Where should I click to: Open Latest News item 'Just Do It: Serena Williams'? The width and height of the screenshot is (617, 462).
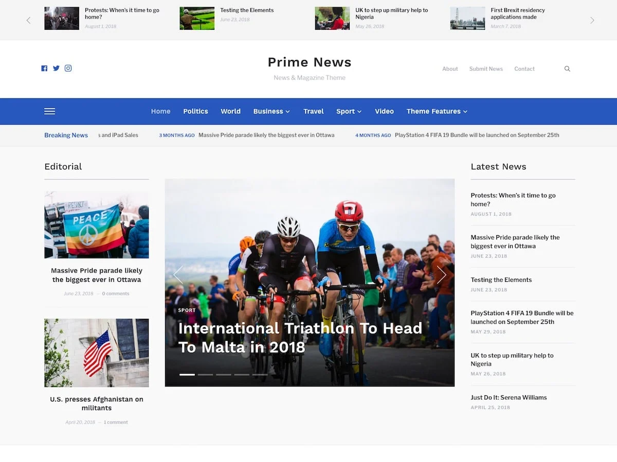tap(509, 397)
